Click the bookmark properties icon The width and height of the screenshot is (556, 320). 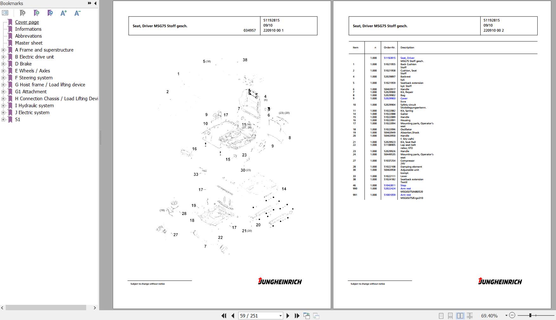click(x=50, y=13)
